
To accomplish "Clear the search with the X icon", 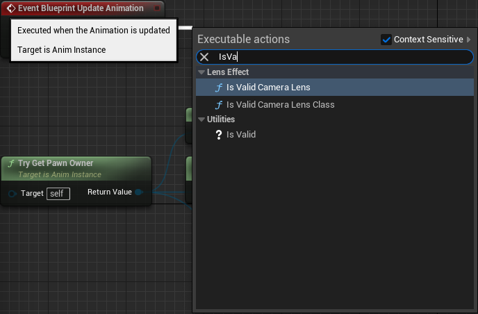I will pos(204,57).
